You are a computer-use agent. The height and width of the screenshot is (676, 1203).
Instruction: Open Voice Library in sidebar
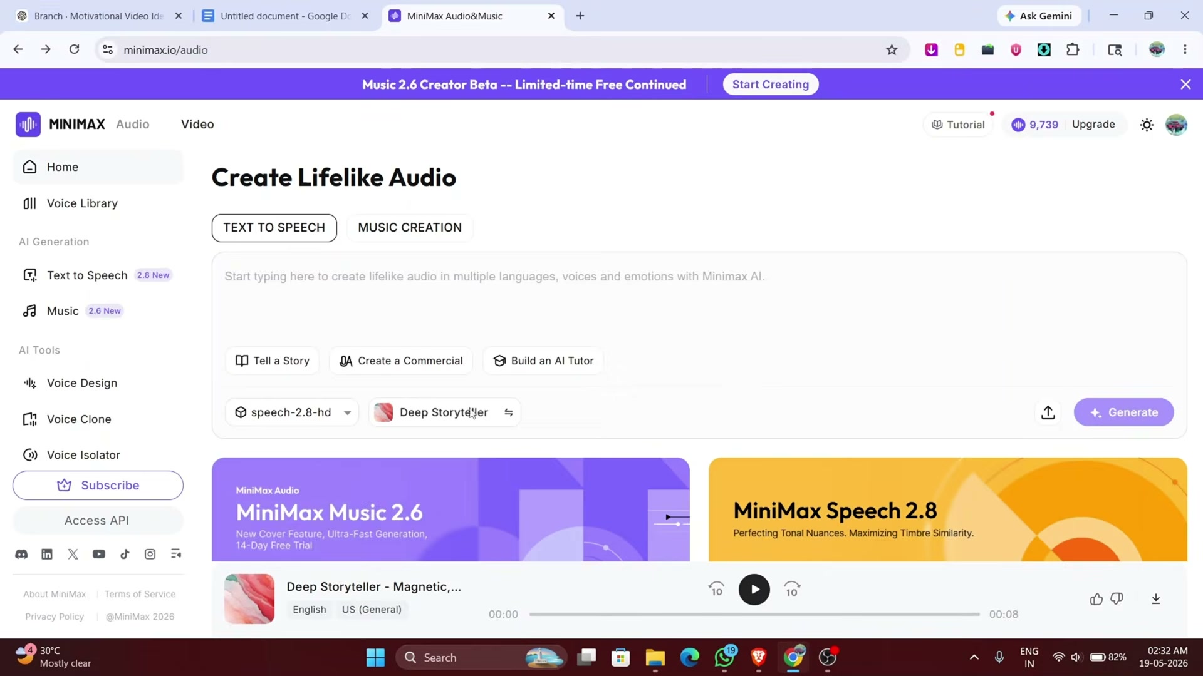tap(98, 203)
